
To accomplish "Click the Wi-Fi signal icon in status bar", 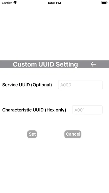I will [x=15, y=3].
